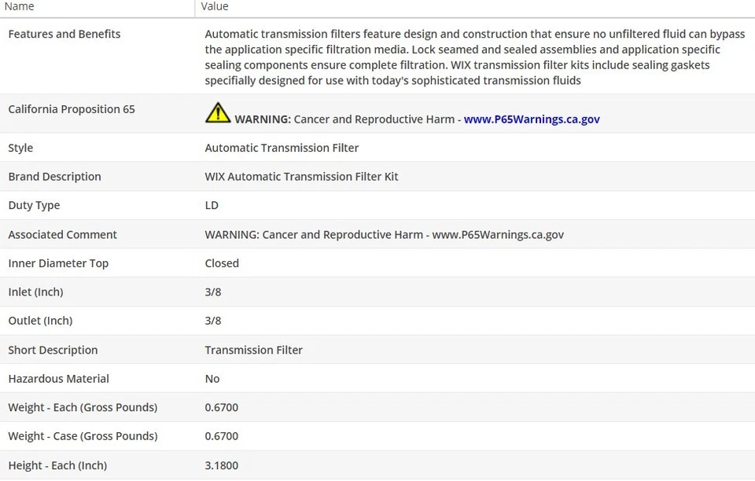755x481 pixels.
Task: Click the Automatic Transmission Filter value
Action: [x=282, y=148]
